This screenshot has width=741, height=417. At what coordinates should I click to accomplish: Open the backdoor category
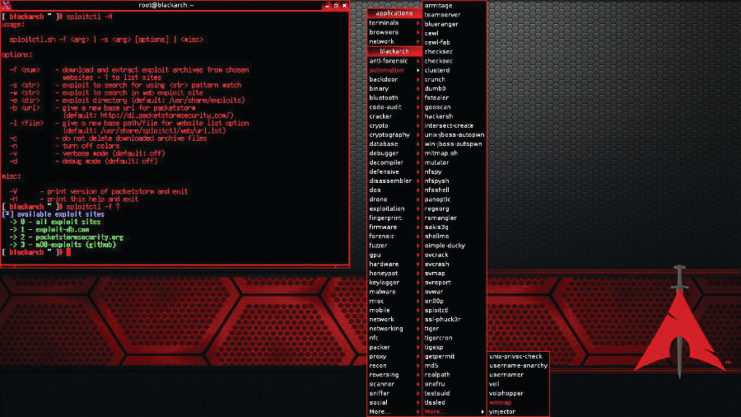[x=394, y=79]
